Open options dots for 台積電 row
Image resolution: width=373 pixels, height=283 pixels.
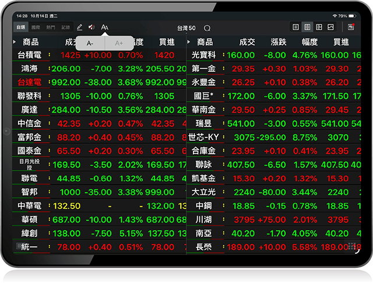(x=49, y=55)
